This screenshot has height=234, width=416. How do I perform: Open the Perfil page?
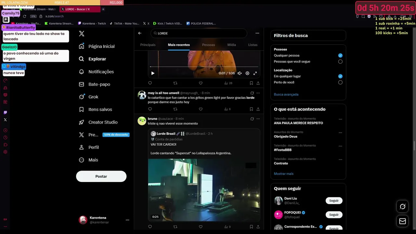point(89,147)
